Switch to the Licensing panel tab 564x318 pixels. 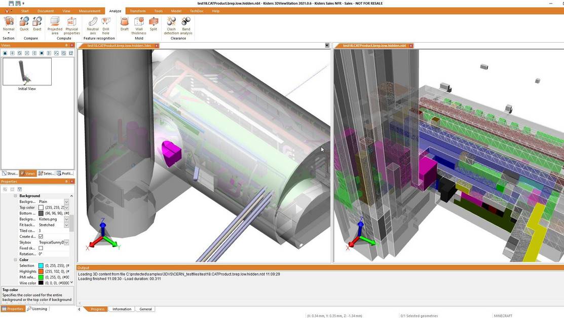pyautogui.click(x=37, y=309)
